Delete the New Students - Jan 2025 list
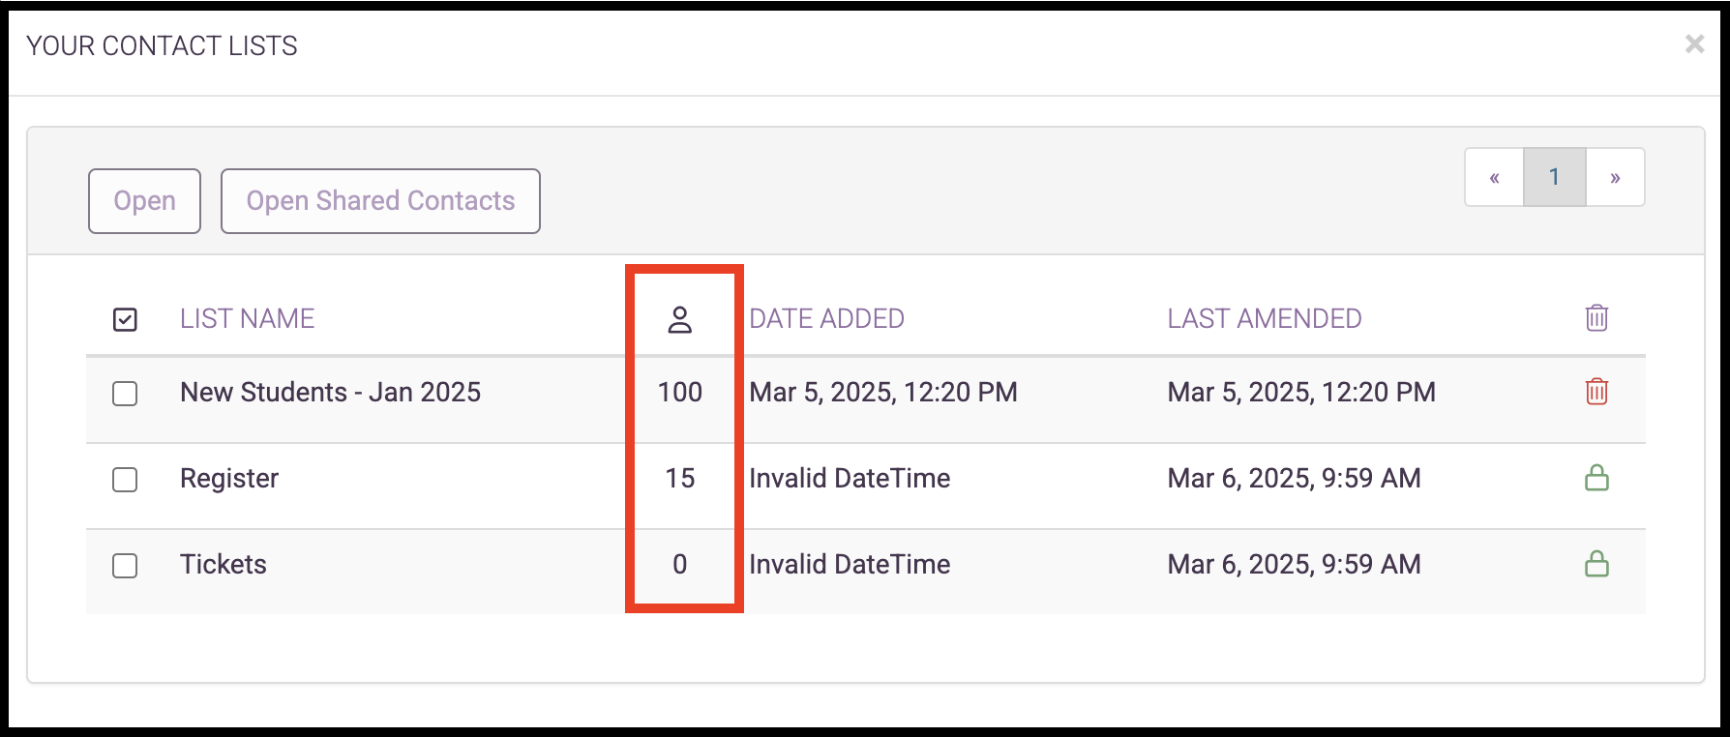Viewport: 1730px width, 737px height. pyautogui.click(x=1596, y=391)
